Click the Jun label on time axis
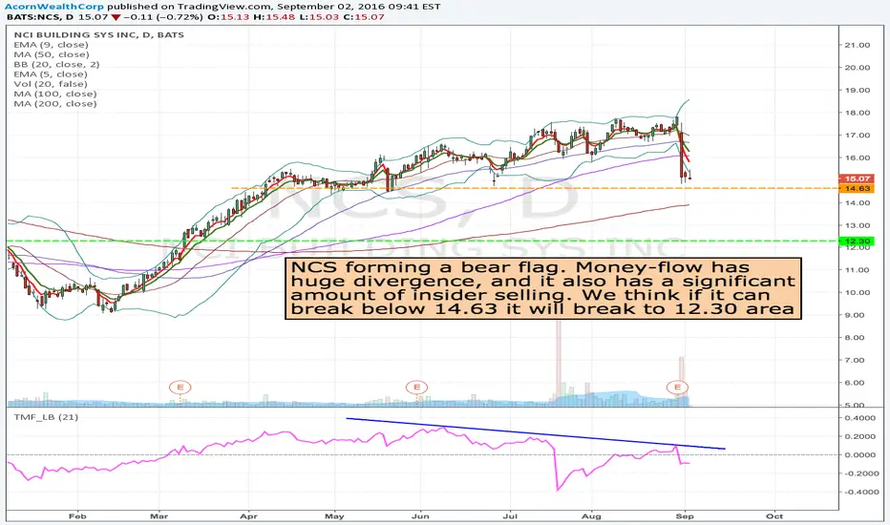The width and height of the screenshot is (890, 525). pos(420,515)
